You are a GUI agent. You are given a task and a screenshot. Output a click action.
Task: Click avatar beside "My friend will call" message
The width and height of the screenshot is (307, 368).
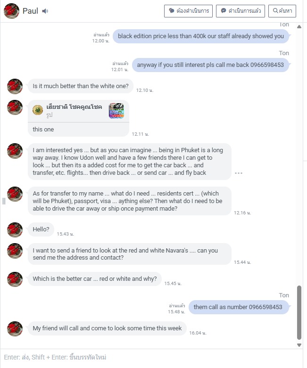tap(15, 328)
